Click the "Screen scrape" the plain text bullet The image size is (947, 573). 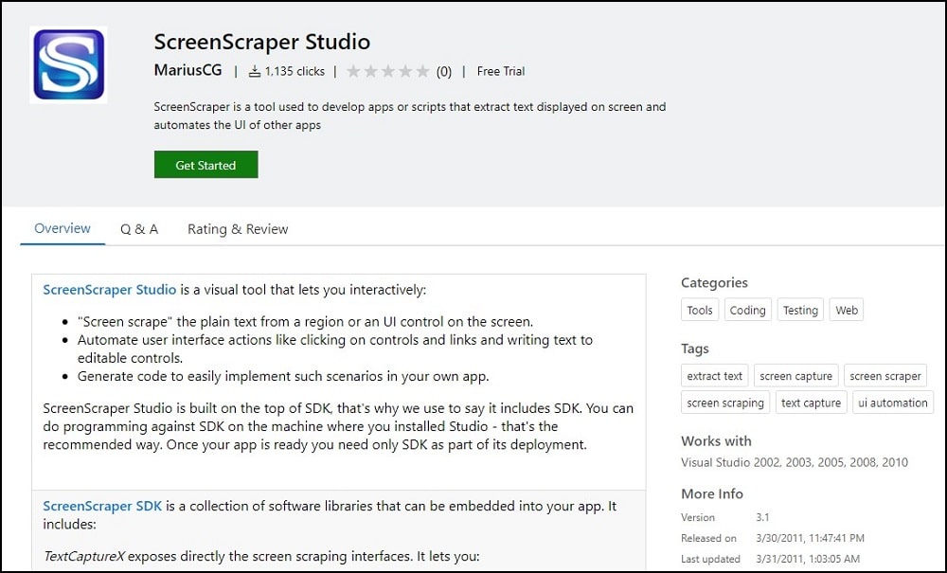coord(305,322)
